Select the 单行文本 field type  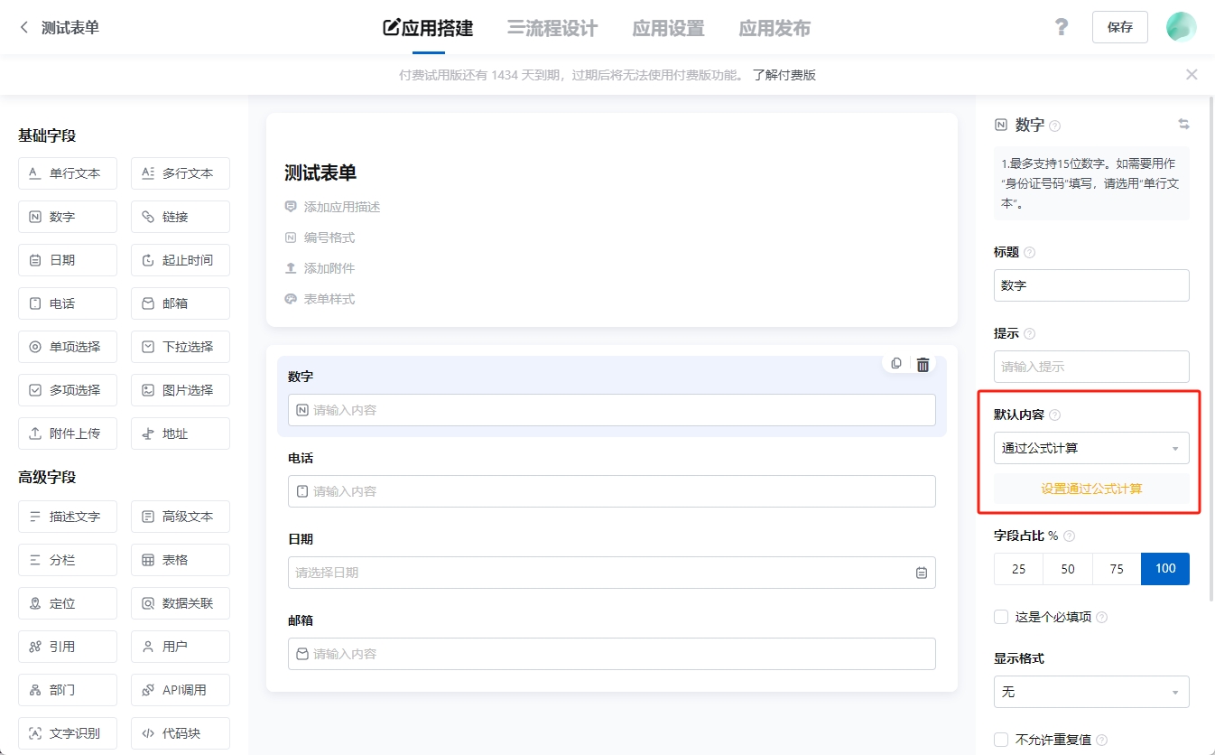pyautogui.click(x=67, y=172)
